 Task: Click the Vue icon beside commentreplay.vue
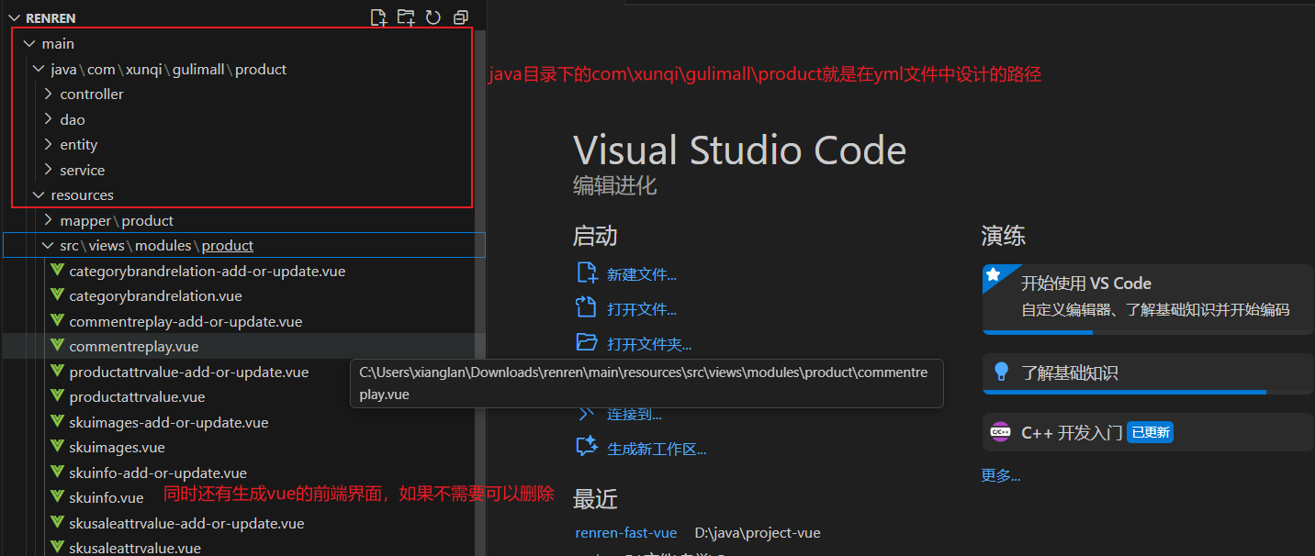[57, 346]
